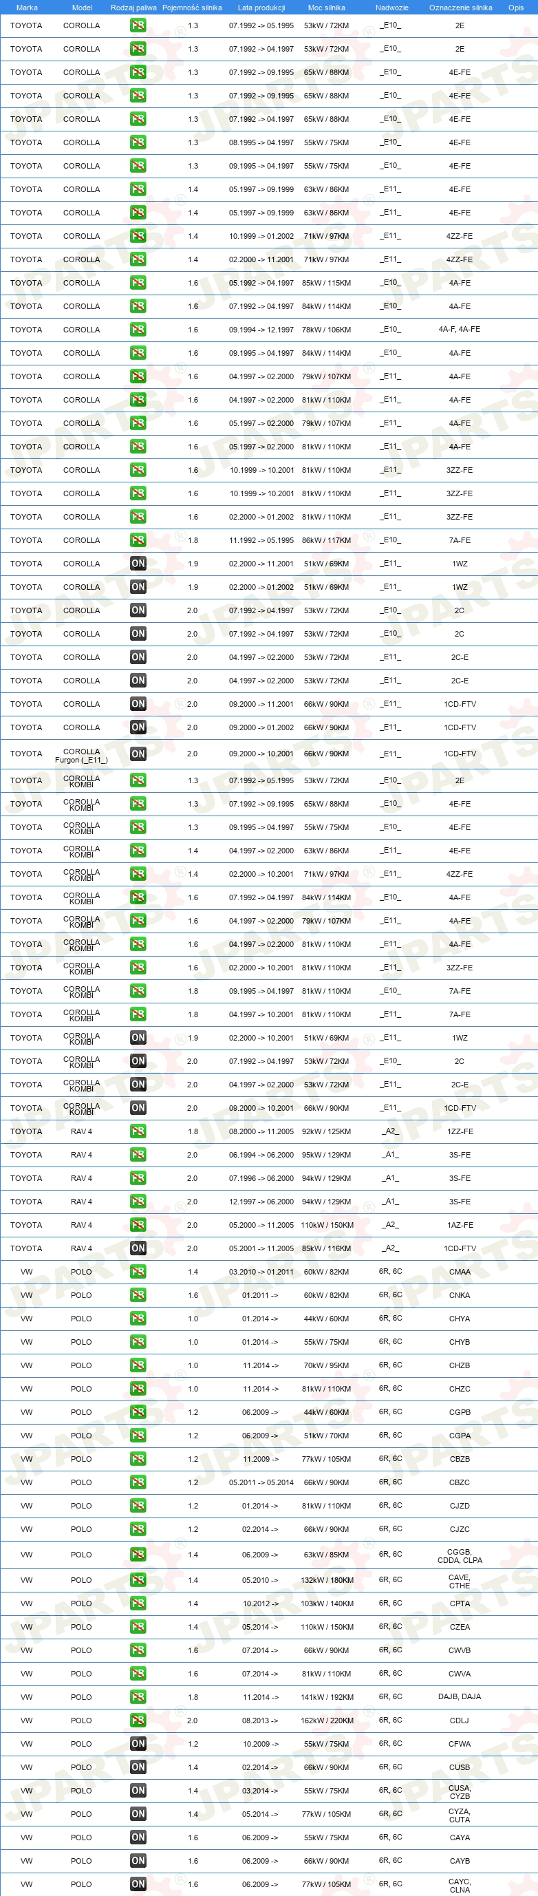Click the date range 12.1997 -> 06.2000
Viewport: 538px width, 1896px height.
[x=261, y=1201]
